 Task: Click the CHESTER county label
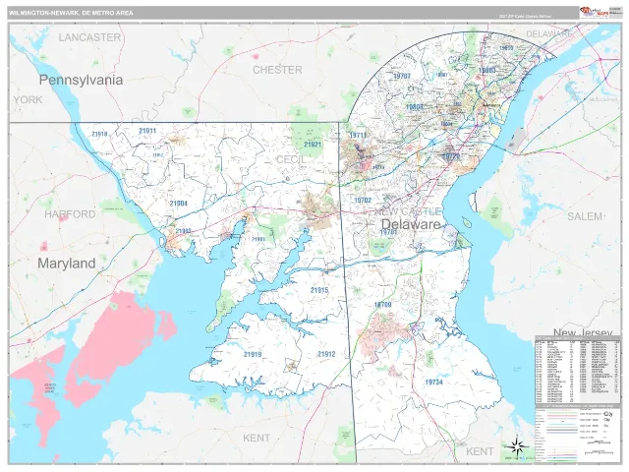(x=277, y=70)
